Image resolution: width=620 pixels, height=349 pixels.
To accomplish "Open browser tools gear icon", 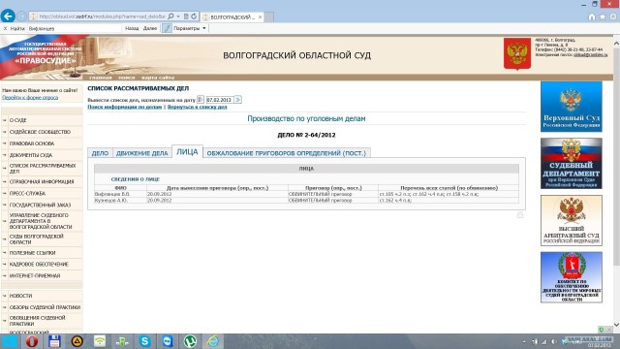I will [x=613, y=16].
